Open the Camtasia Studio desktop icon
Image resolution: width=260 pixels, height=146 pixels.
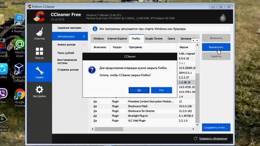click(x=4, y=123)
